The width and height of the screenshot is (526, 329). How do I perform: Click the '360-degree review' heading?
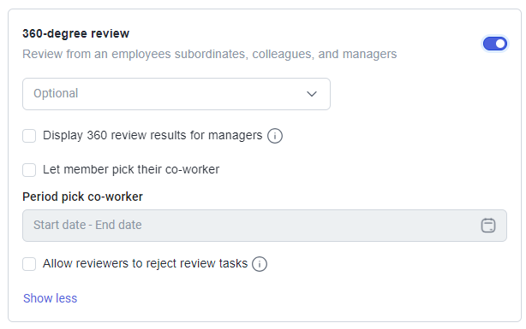(x=75, y=33)
